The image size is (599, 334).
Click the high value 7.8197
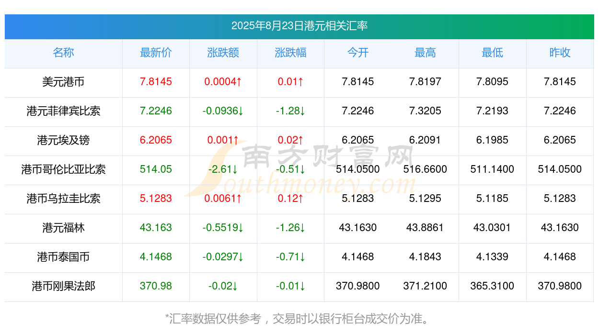425,82
